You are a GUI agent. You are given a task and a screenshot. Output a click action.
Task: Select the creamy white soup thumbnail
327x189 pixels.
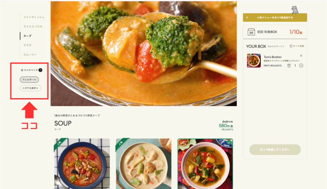point(144,164)
